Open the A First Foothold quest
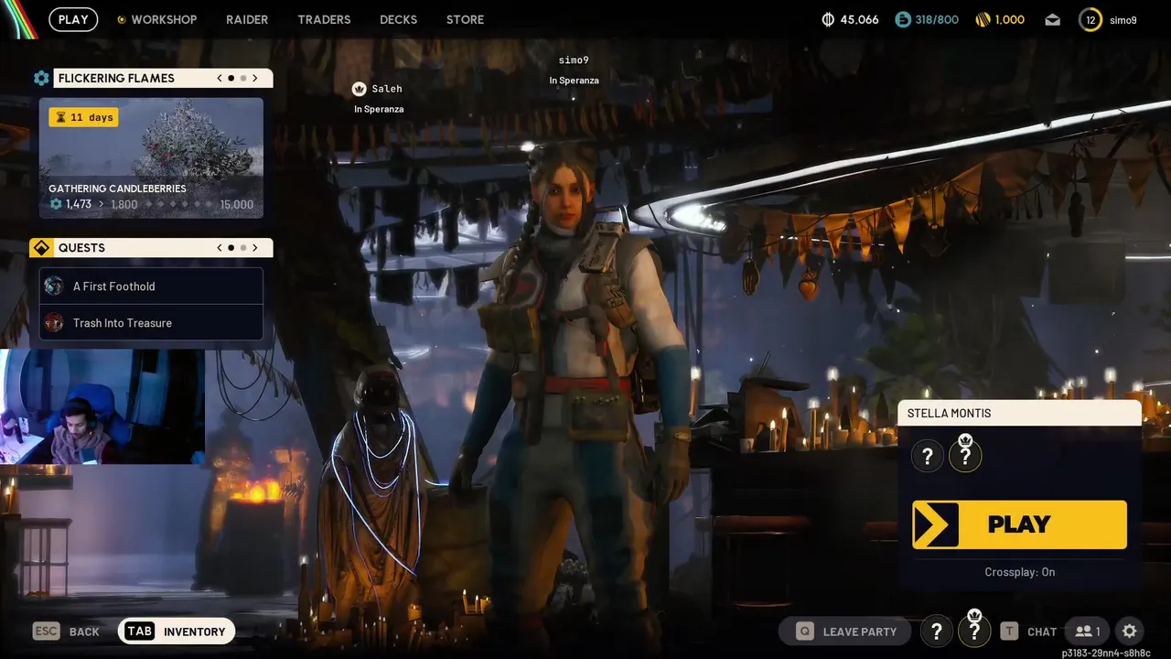 pyautogui.click(x=151, y=286)
